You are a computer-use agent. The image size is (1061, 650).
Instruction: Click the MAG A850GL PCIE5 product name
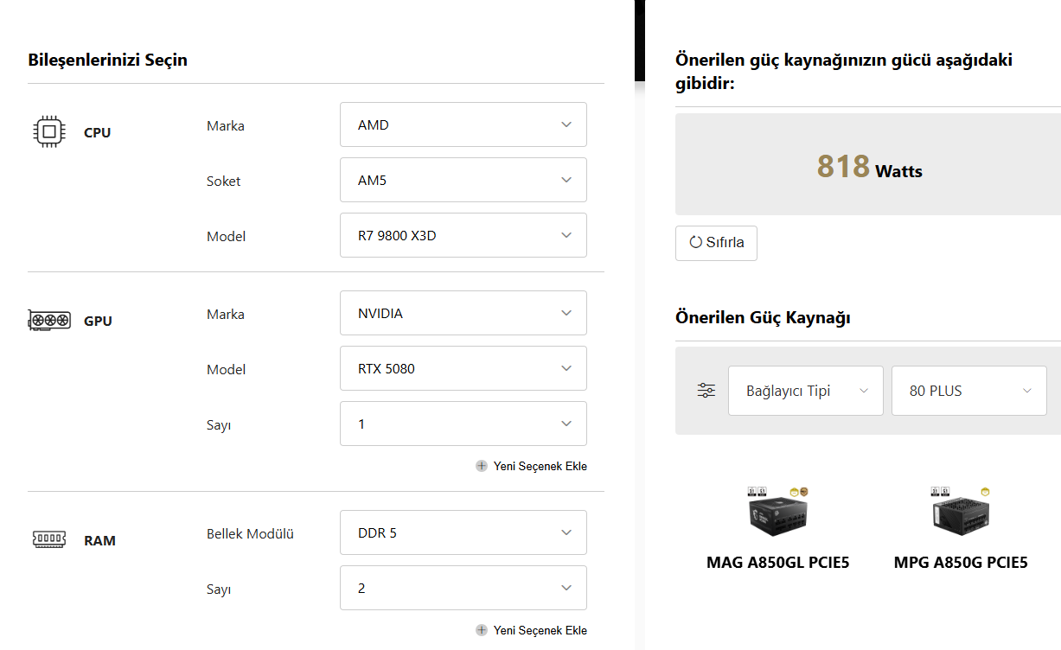tap(778, 563)
